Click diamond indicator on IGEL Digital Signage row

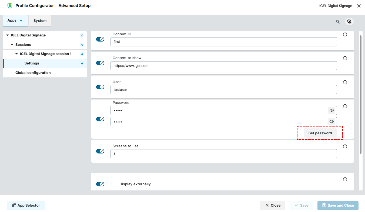[x=82, y=35]
